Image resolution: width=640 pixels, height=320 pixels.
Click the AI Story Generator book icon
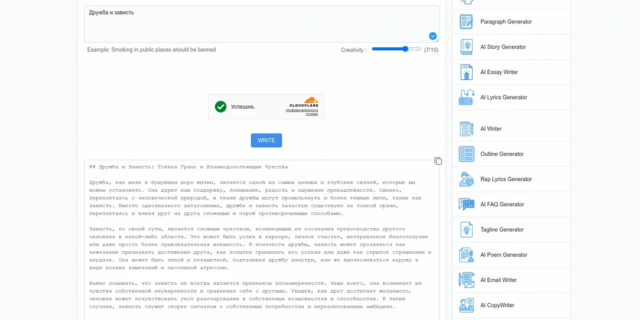coord(466,47)
